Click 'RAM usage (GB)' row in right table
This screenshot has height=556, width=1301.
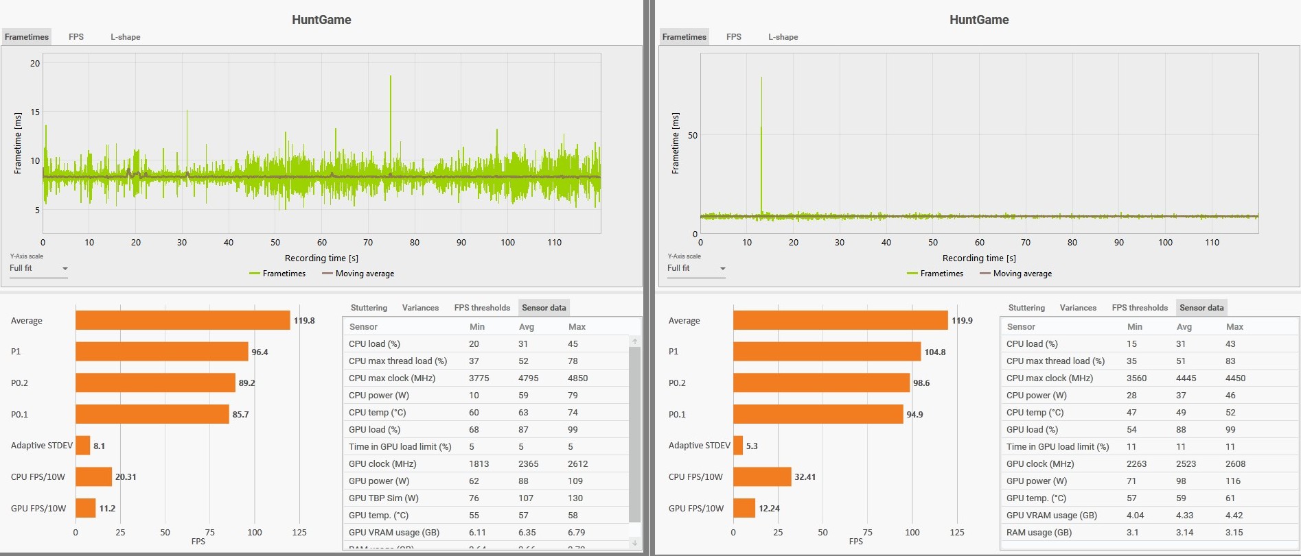point(1149,533)
